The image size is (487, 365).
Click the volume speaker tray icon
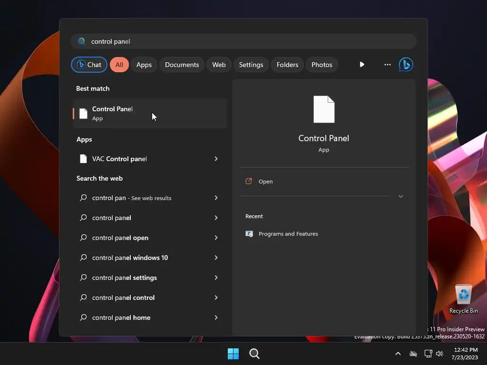[x=439, y=354]
